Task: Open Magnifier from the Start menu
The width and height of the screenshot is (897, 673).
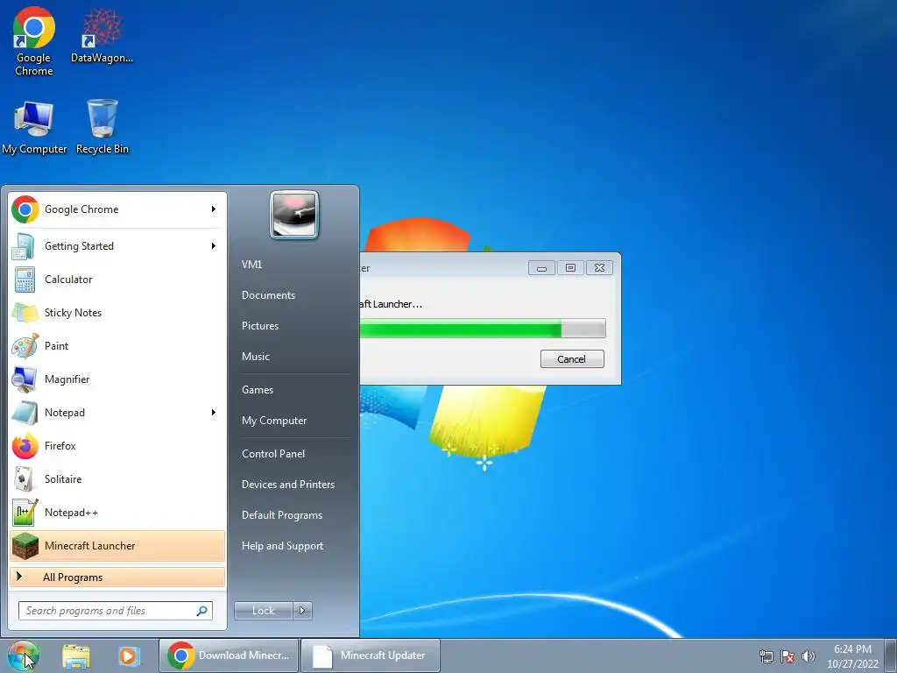Action: pos(117,379)
